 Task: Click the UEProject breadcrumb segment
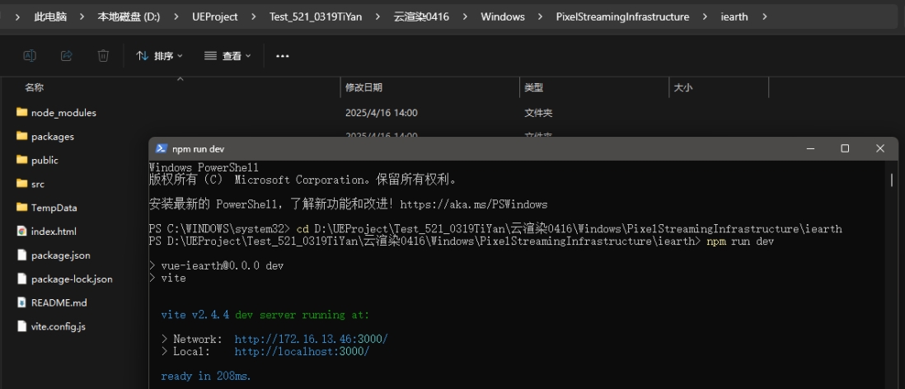[214, 16]
